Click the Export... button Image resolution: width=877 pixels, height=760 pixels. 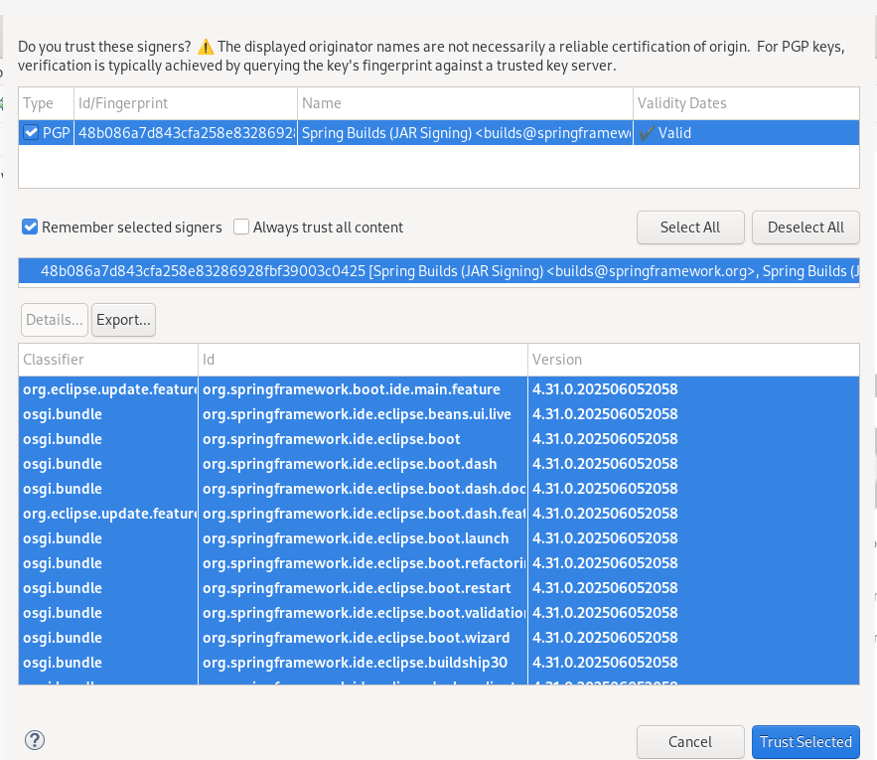coord(123,320)
